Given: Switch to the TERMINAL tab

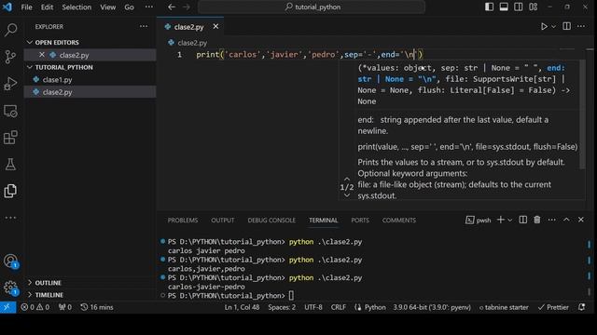Looking at the screenshot, I should pyautogui.click(x=324, y=221).
